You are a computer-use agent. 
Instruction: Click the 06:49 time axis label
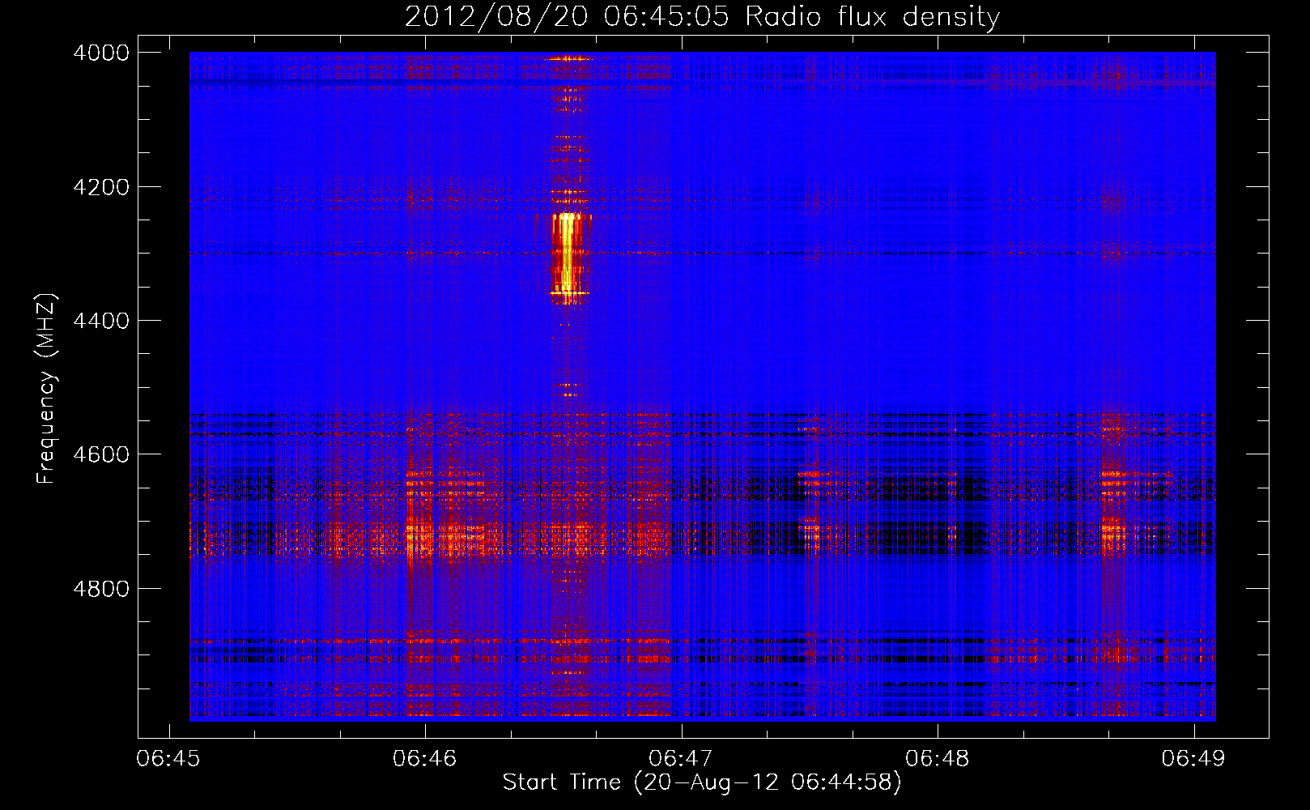[x=1193, y=758]
